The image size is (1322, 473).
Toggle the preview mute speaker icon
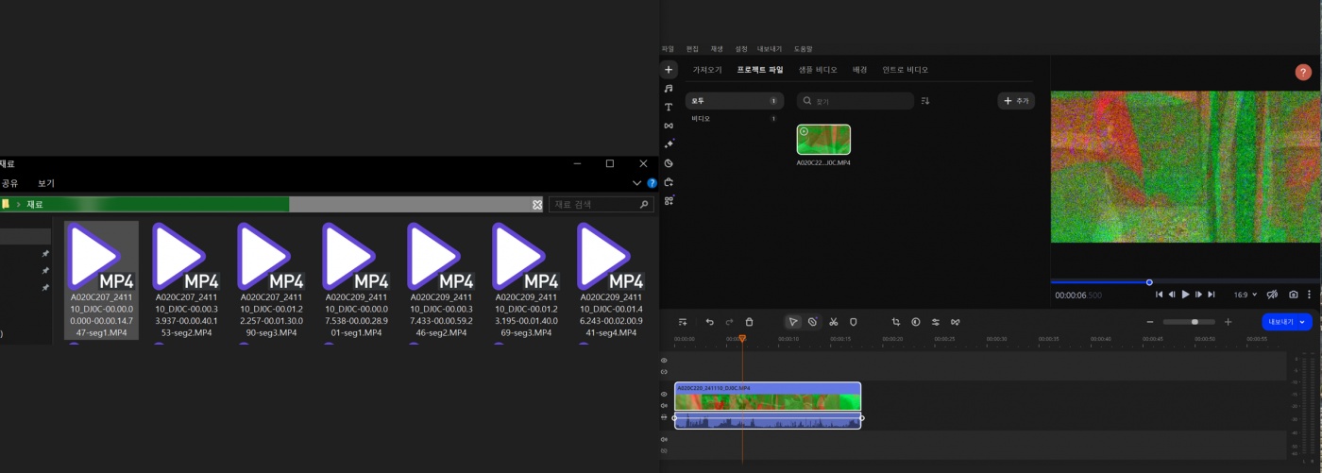[1272, 295]
